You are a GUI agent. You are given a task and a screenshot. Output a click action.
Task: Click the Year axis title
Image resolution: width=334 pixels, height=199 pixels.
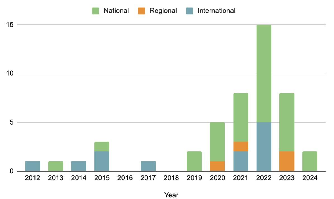[x=171, y=195]
